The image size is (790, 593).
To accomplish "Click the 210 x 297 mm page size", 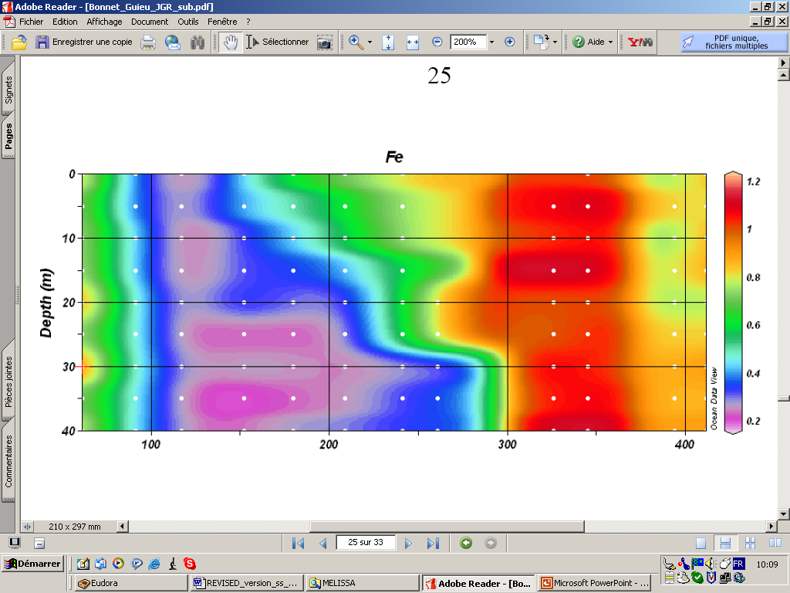I will coord(75,527).
